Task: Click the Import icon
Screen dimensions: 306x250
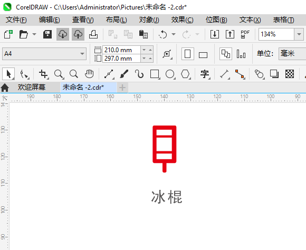Action: pyautogui.click(x=215, y=34)
